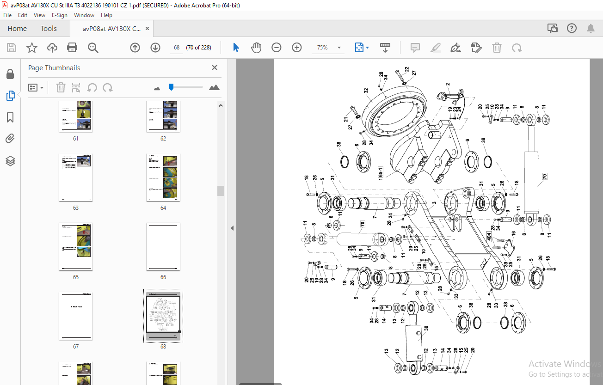Open the View menu
The width and height of the screenshot is (603, 385).
tap(40, 15)
